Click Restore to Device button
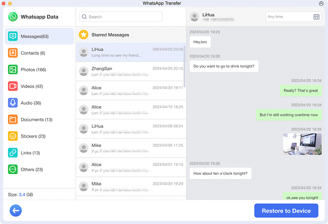 286,210
